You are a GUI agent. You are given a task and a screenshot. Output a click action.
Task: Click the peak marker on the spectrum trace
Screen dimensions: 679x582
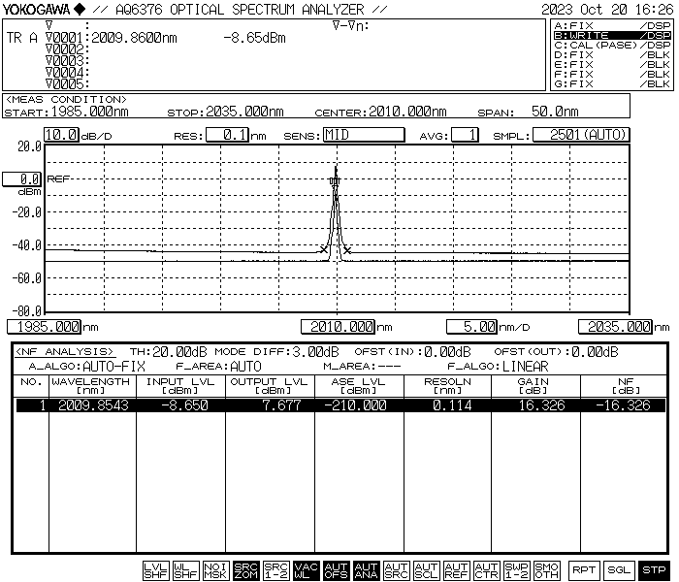(335, 181)
